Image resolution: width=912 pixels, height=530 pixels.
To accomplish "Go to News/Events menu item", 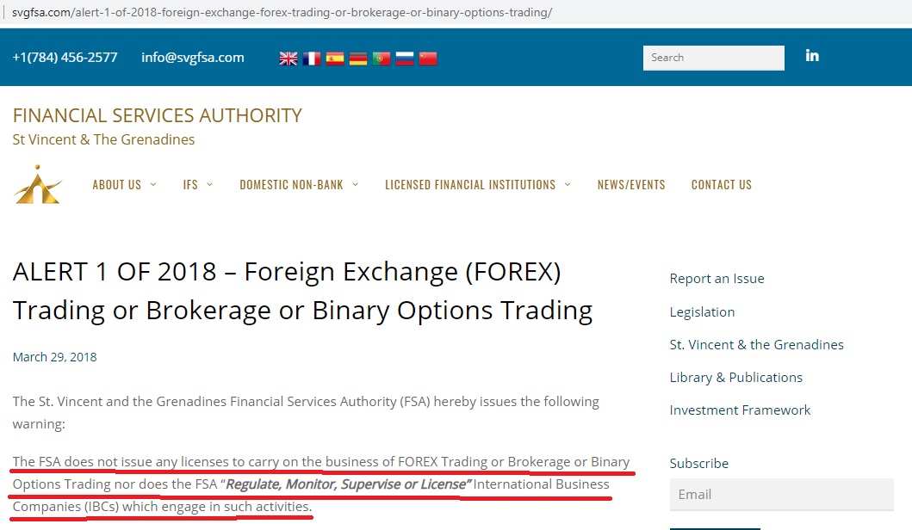I will (x=631, y=185).
